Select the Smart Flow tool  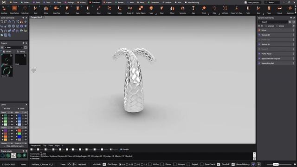click(x=57, y=10)
